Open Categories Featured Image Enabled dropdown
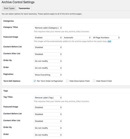130x139 pixels. point(48,37)
